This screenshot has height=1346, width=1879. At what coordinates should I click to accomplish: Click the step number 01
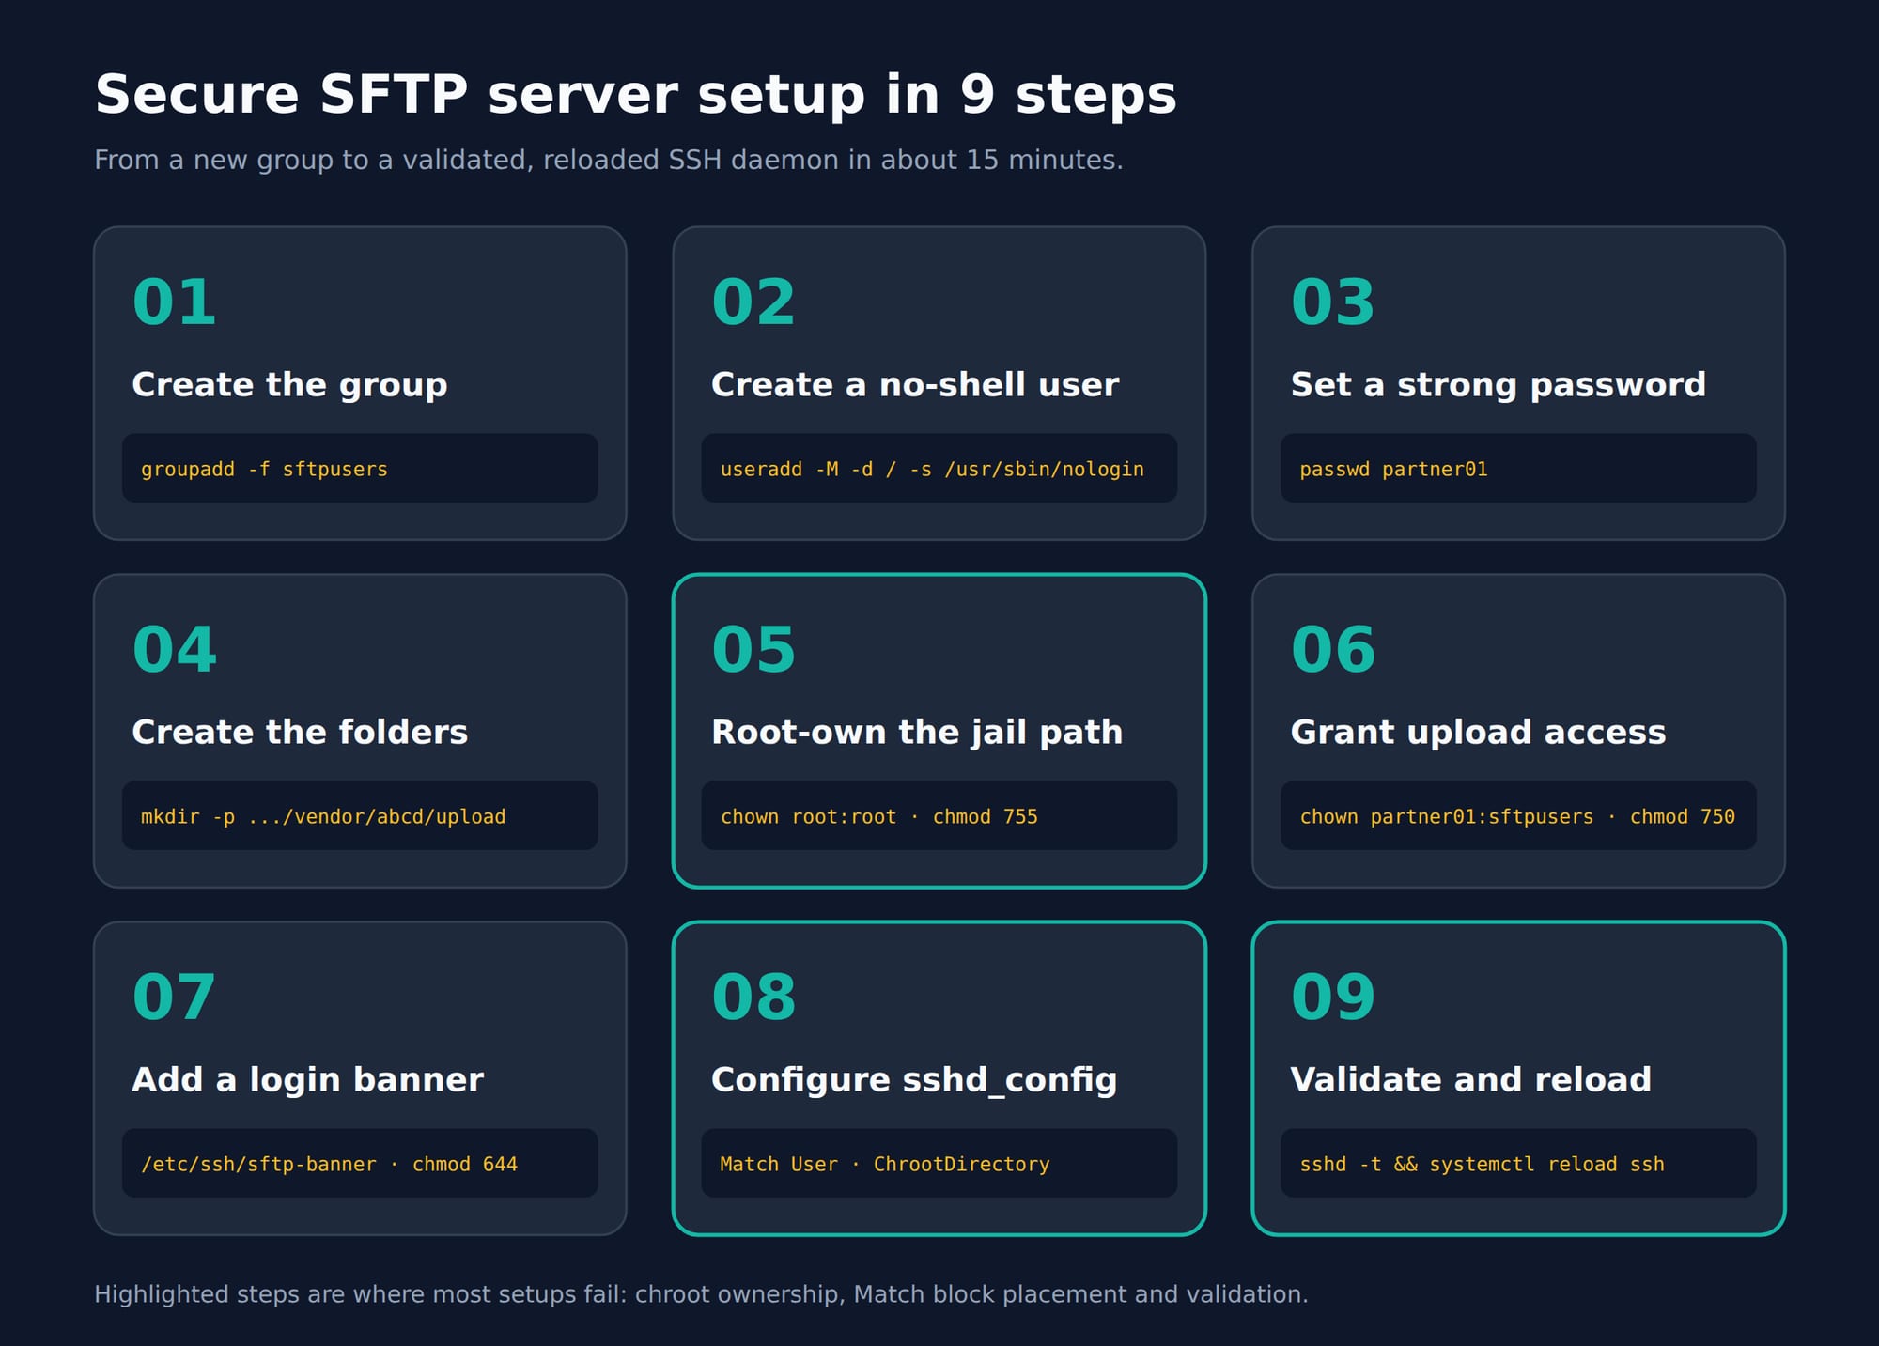click(x=175, y=302)
